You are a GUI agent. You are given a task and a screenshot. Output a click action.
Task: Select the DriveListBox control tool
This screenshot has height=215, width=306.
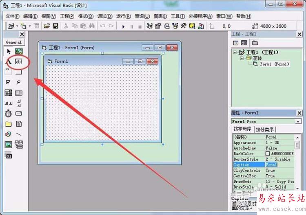pos(19,113)
